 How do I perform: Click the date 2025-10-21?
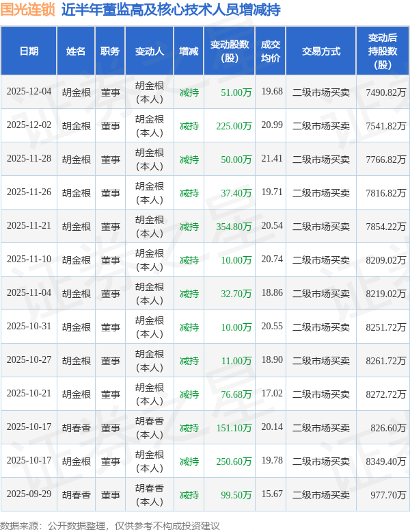pos(29,394)
